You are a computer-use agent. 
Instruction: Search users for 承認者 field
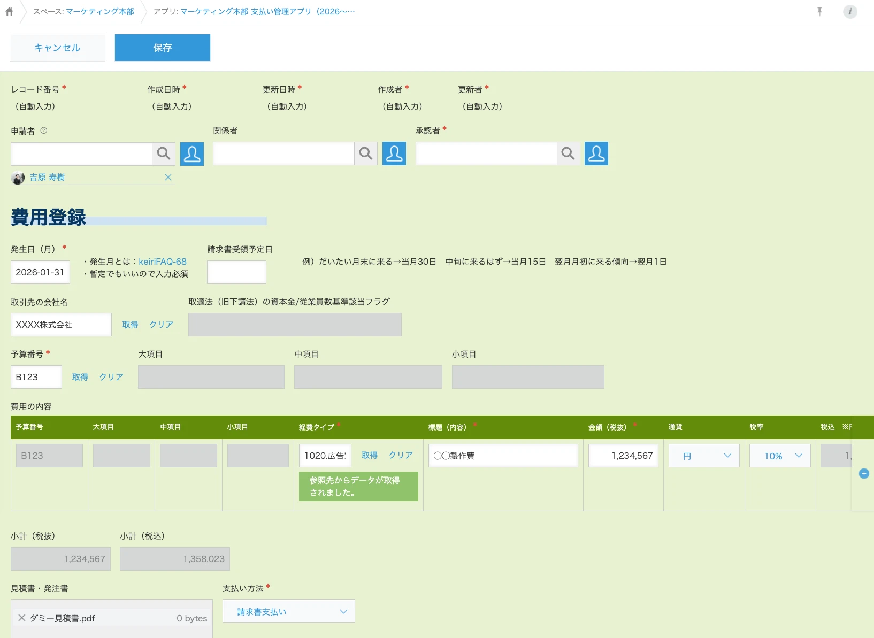click(x=568, y=153)
